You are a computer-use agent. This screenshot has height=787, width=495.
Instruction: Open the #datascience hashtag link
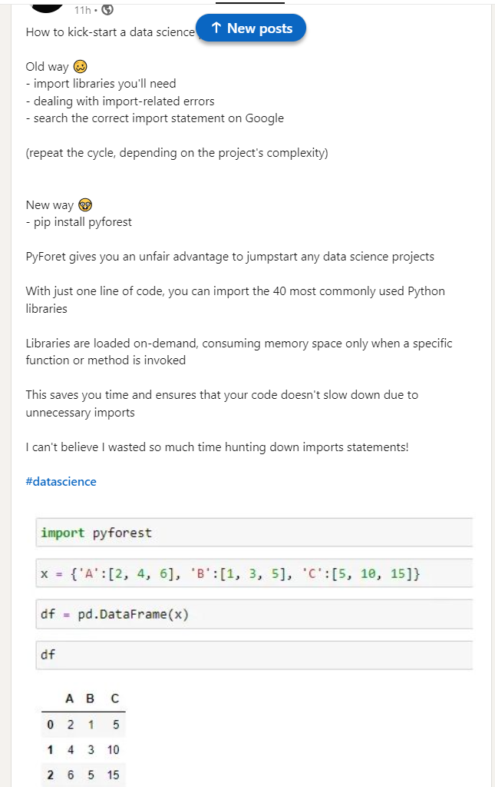[61, 481]
